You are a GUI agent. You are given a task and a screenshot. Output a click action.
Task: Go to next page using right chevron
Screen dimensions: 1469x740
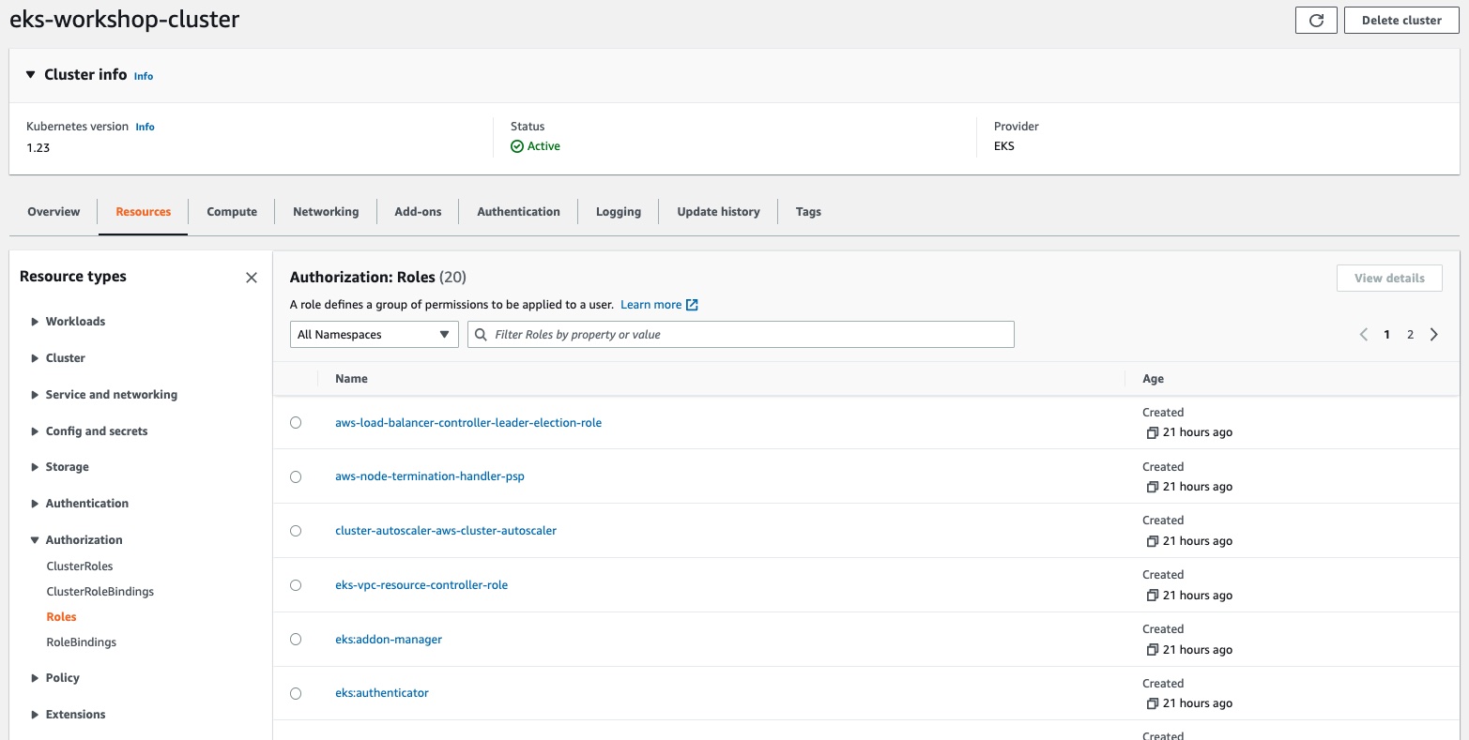tap(1433, 335)
